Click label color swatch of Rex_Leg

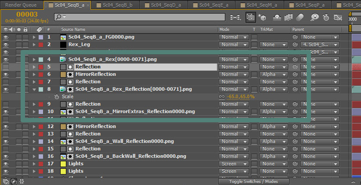pyautogui.click(x=41, y=45)
